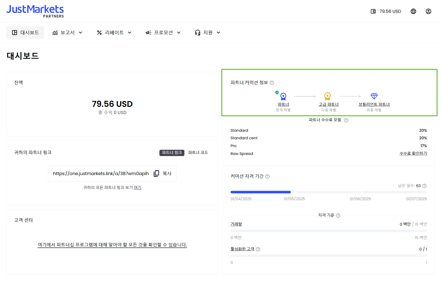Expand the 프로모션 dropdown chevron

pos(179,33)
